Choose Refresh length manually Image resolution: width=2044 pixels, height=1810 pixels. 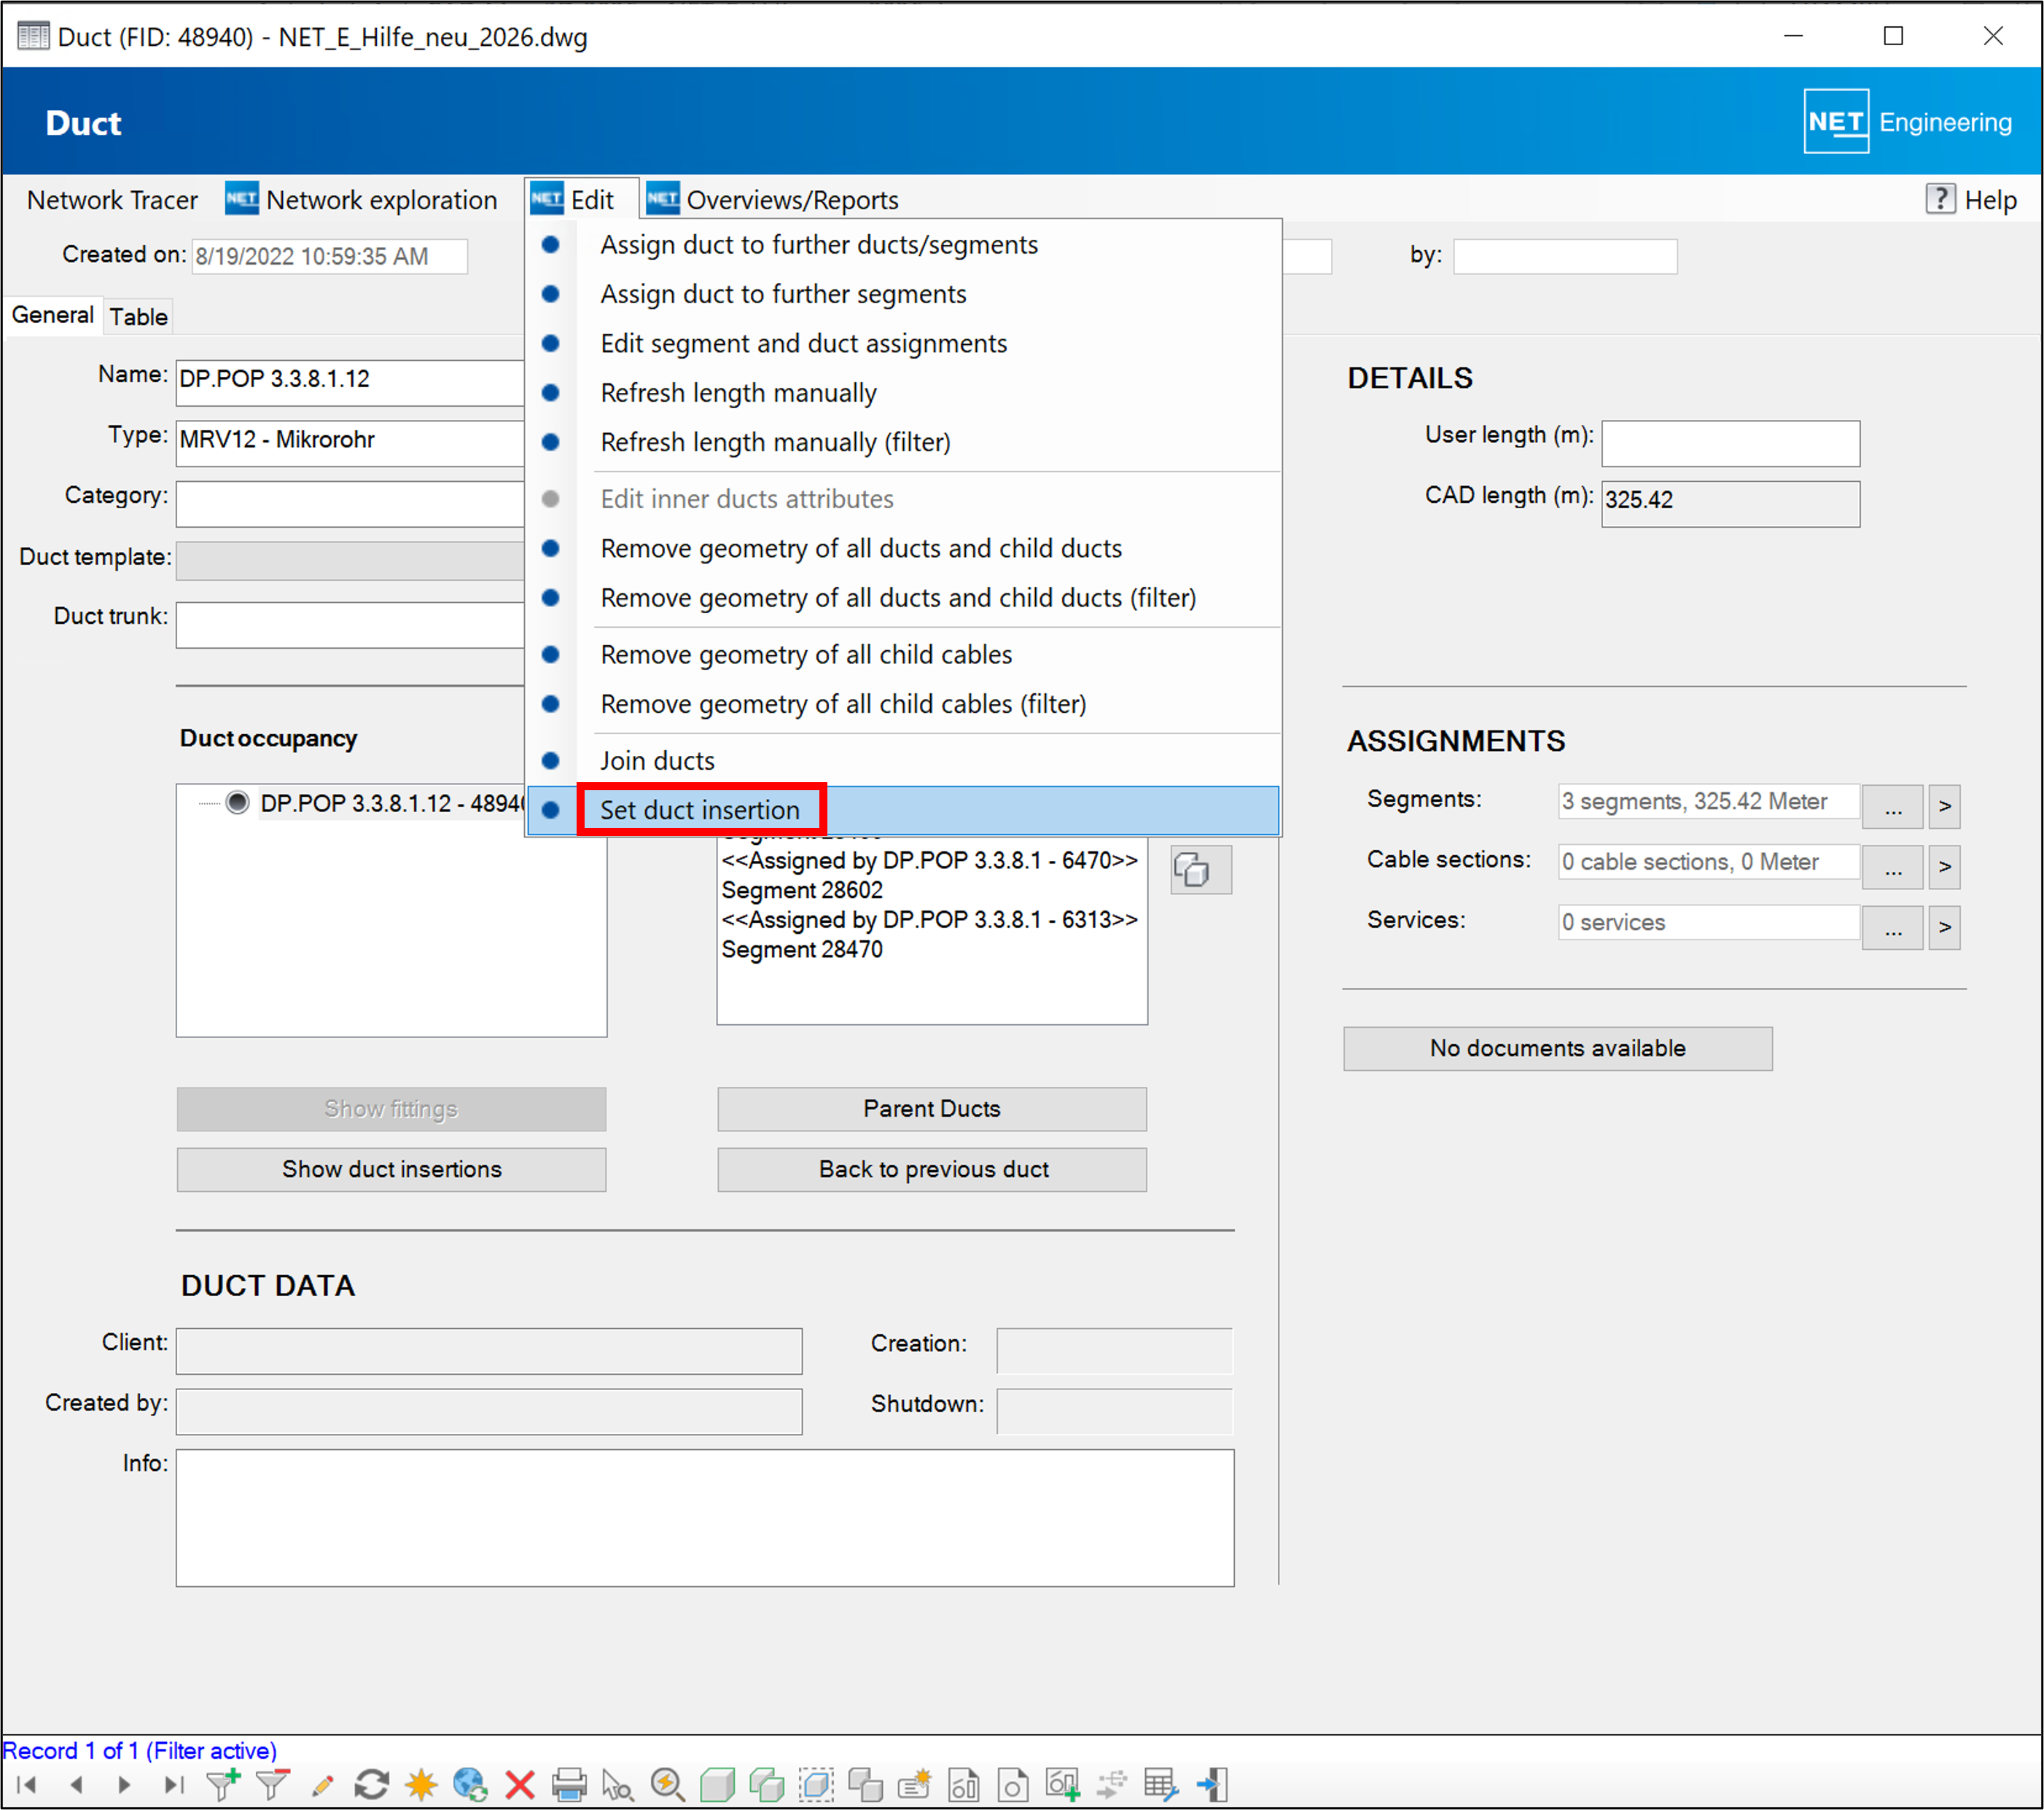click(903, 393)
